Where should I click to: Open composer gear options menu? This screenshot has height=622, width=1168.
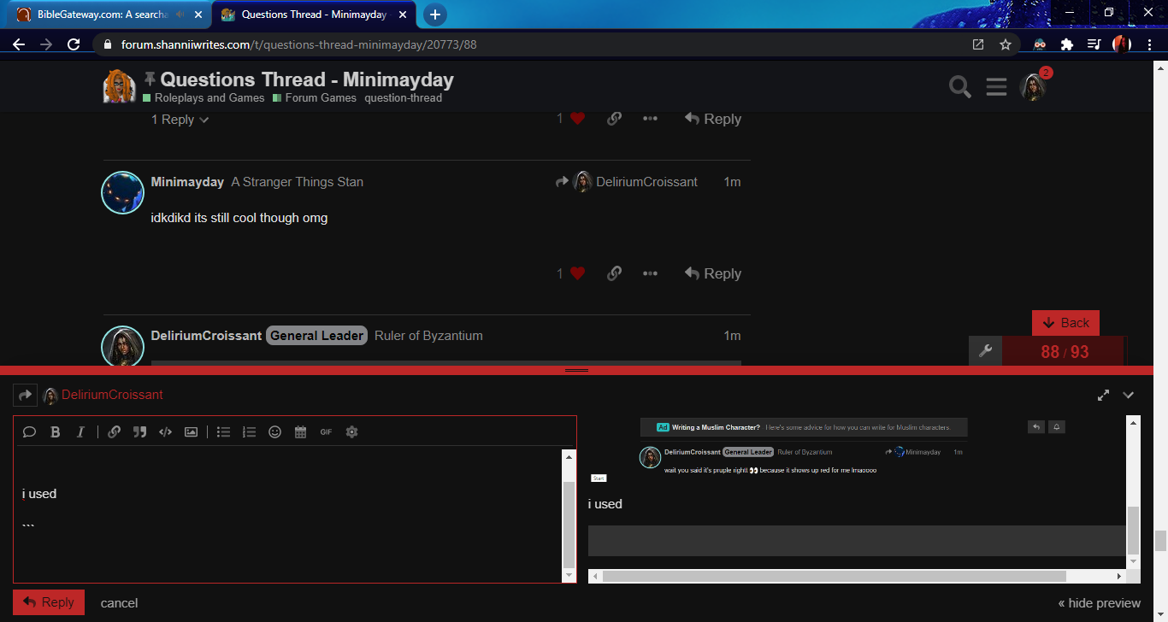[351, 432]
